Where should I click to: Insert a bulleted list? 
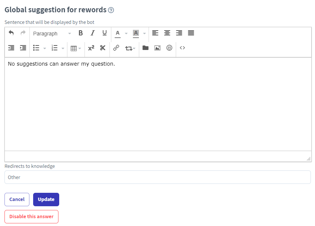pyautogui.click(x=36, y=48)
